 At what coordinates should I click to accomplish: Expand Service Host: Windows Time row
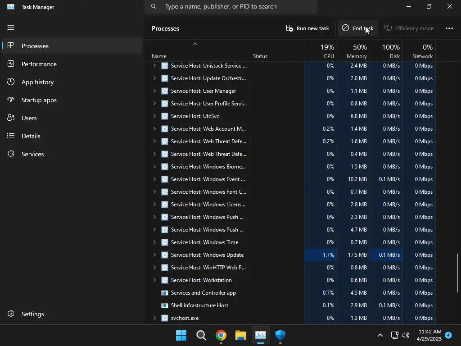tap(154, 242)
